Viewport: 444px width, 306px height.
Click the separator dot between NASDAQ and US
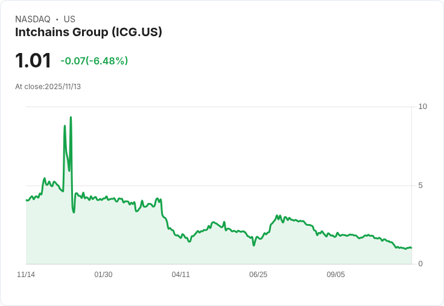point(57,19)
